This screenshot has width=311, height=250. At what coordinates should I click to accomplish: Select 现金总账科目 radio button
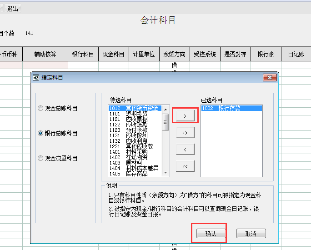tap(41, 109)
